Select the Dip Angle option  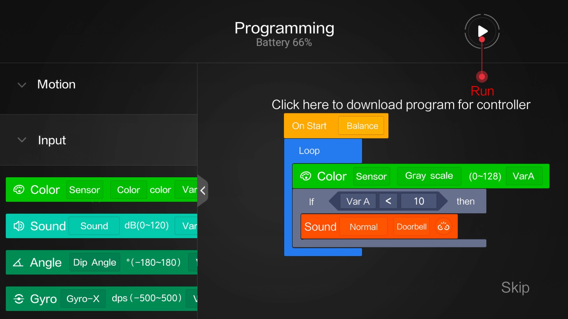pyautogui.click(x=95, y=262)
